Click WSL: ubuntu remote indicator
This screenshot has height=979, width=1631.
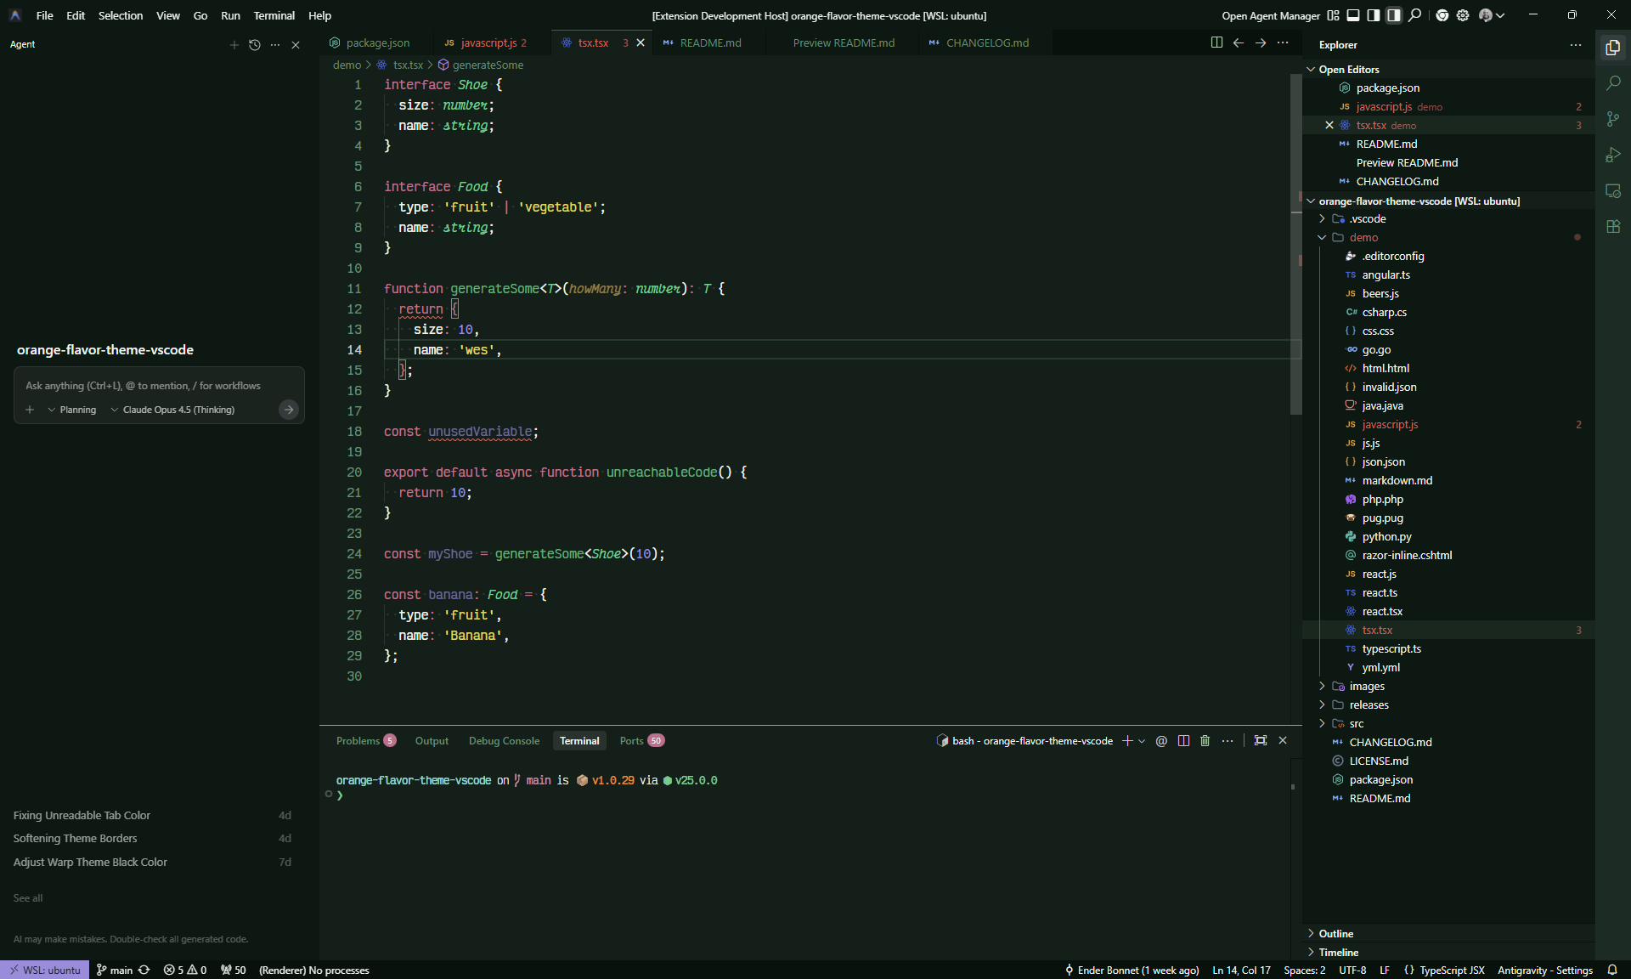point(44,970)
